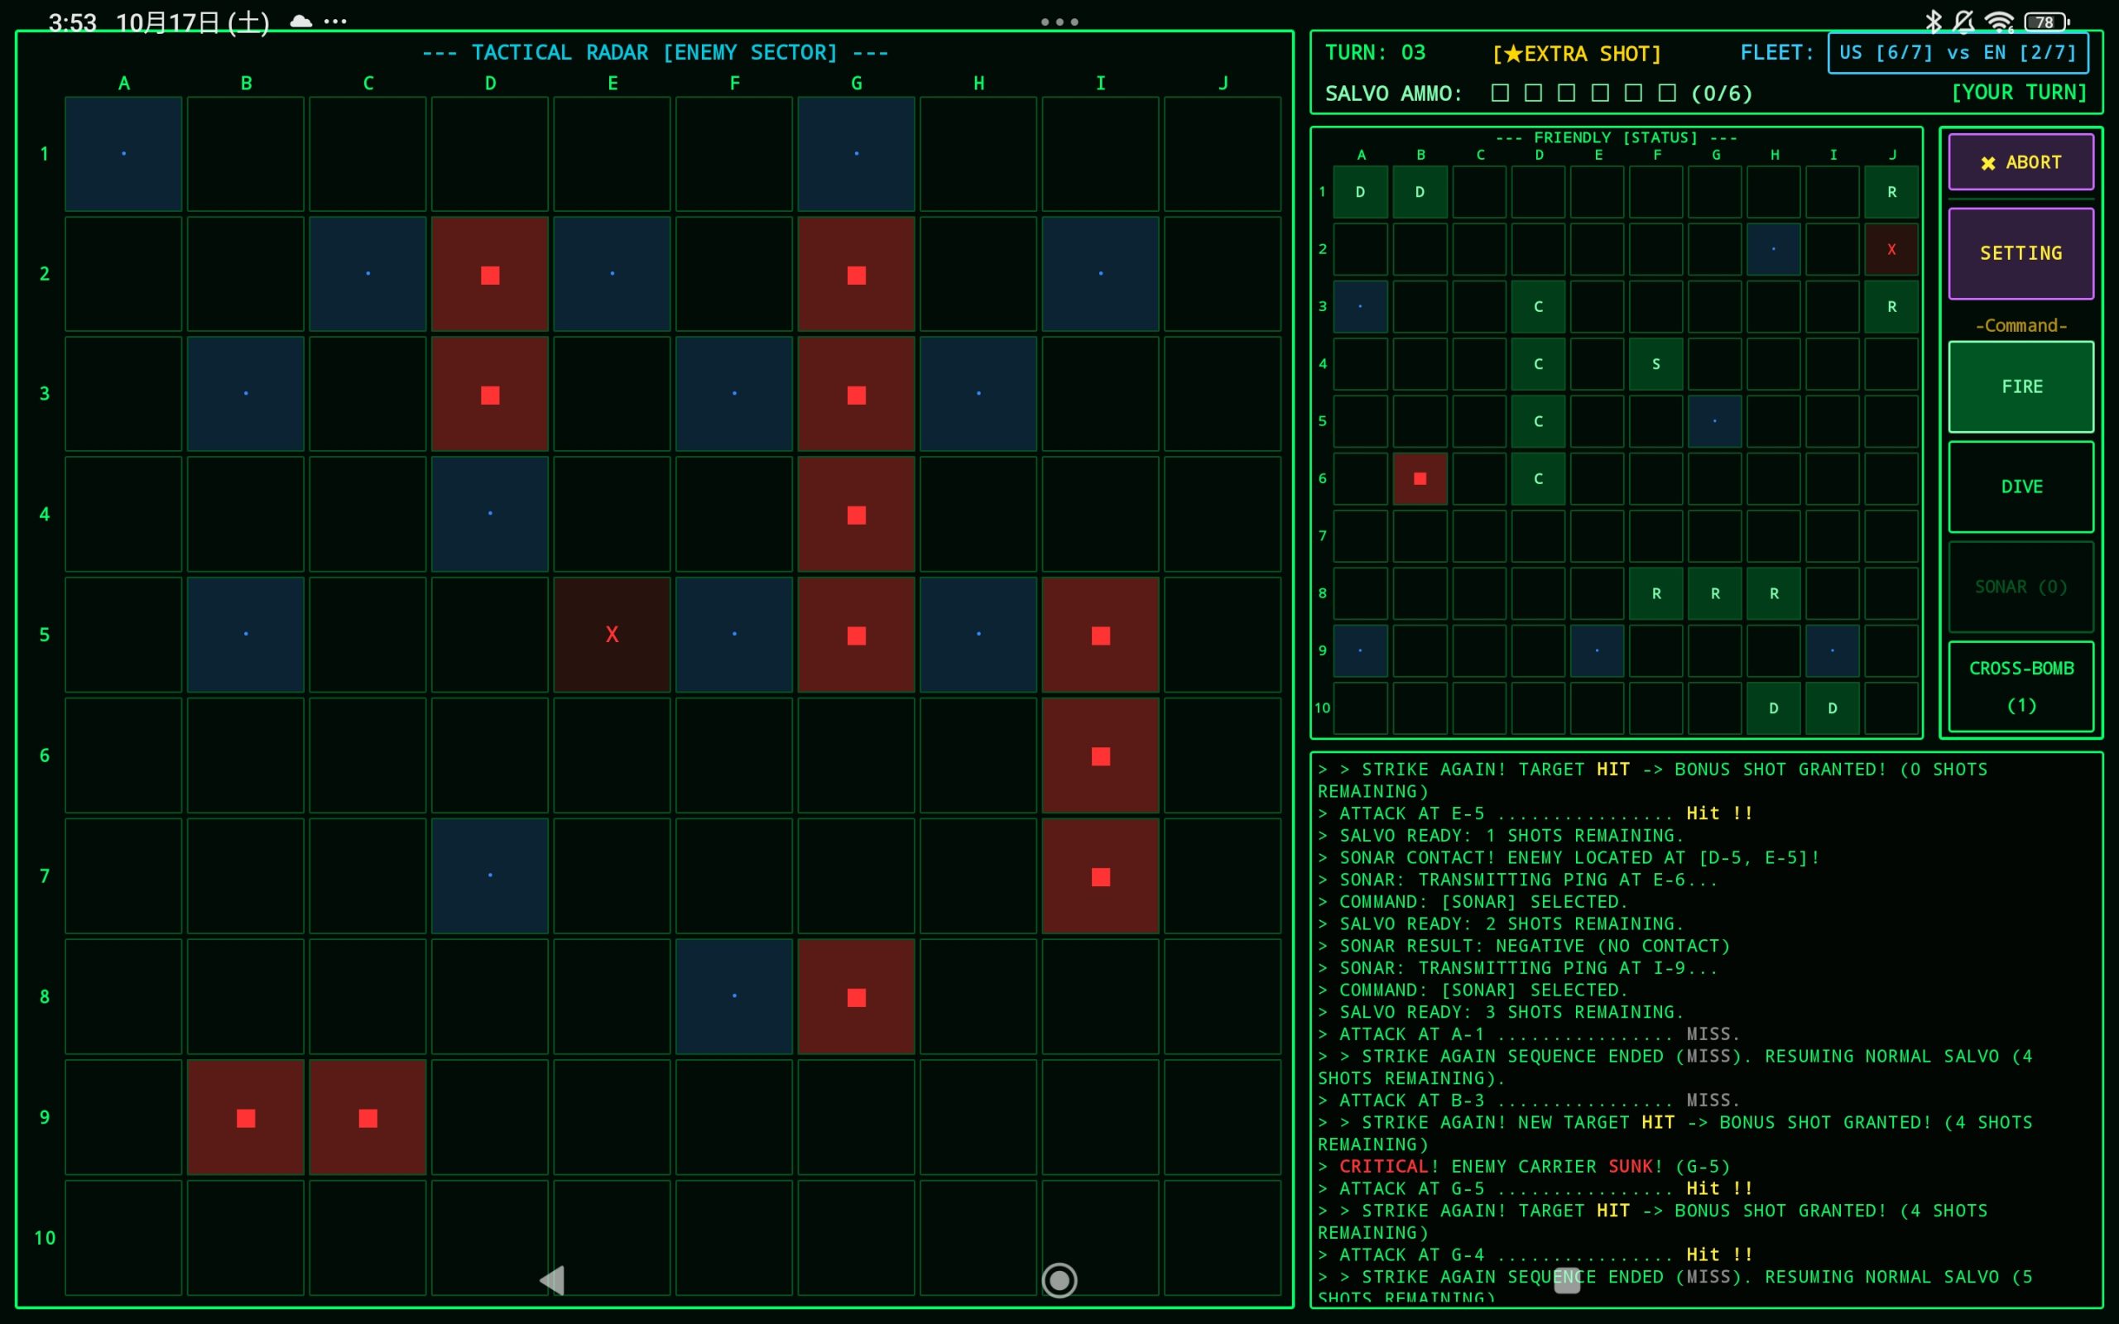Tap the third SALVO AMMO box
This screenshot has width=2119, height=1324.
pyautogui.click(x=1566, y=93)
